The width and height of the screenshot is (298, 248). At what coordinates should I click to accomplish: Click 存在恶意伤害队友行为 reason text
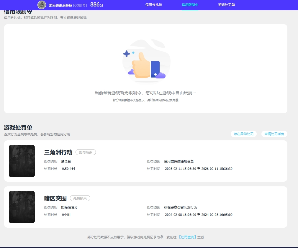pos(180,207)
